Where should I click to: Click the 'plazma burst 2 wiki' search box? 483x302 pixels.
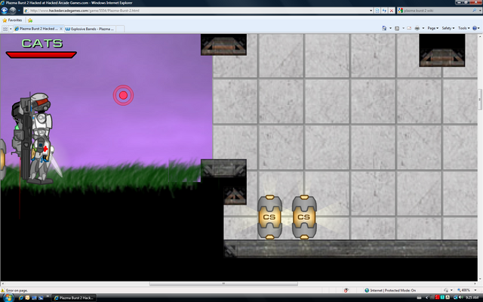[x=436, y=11]
